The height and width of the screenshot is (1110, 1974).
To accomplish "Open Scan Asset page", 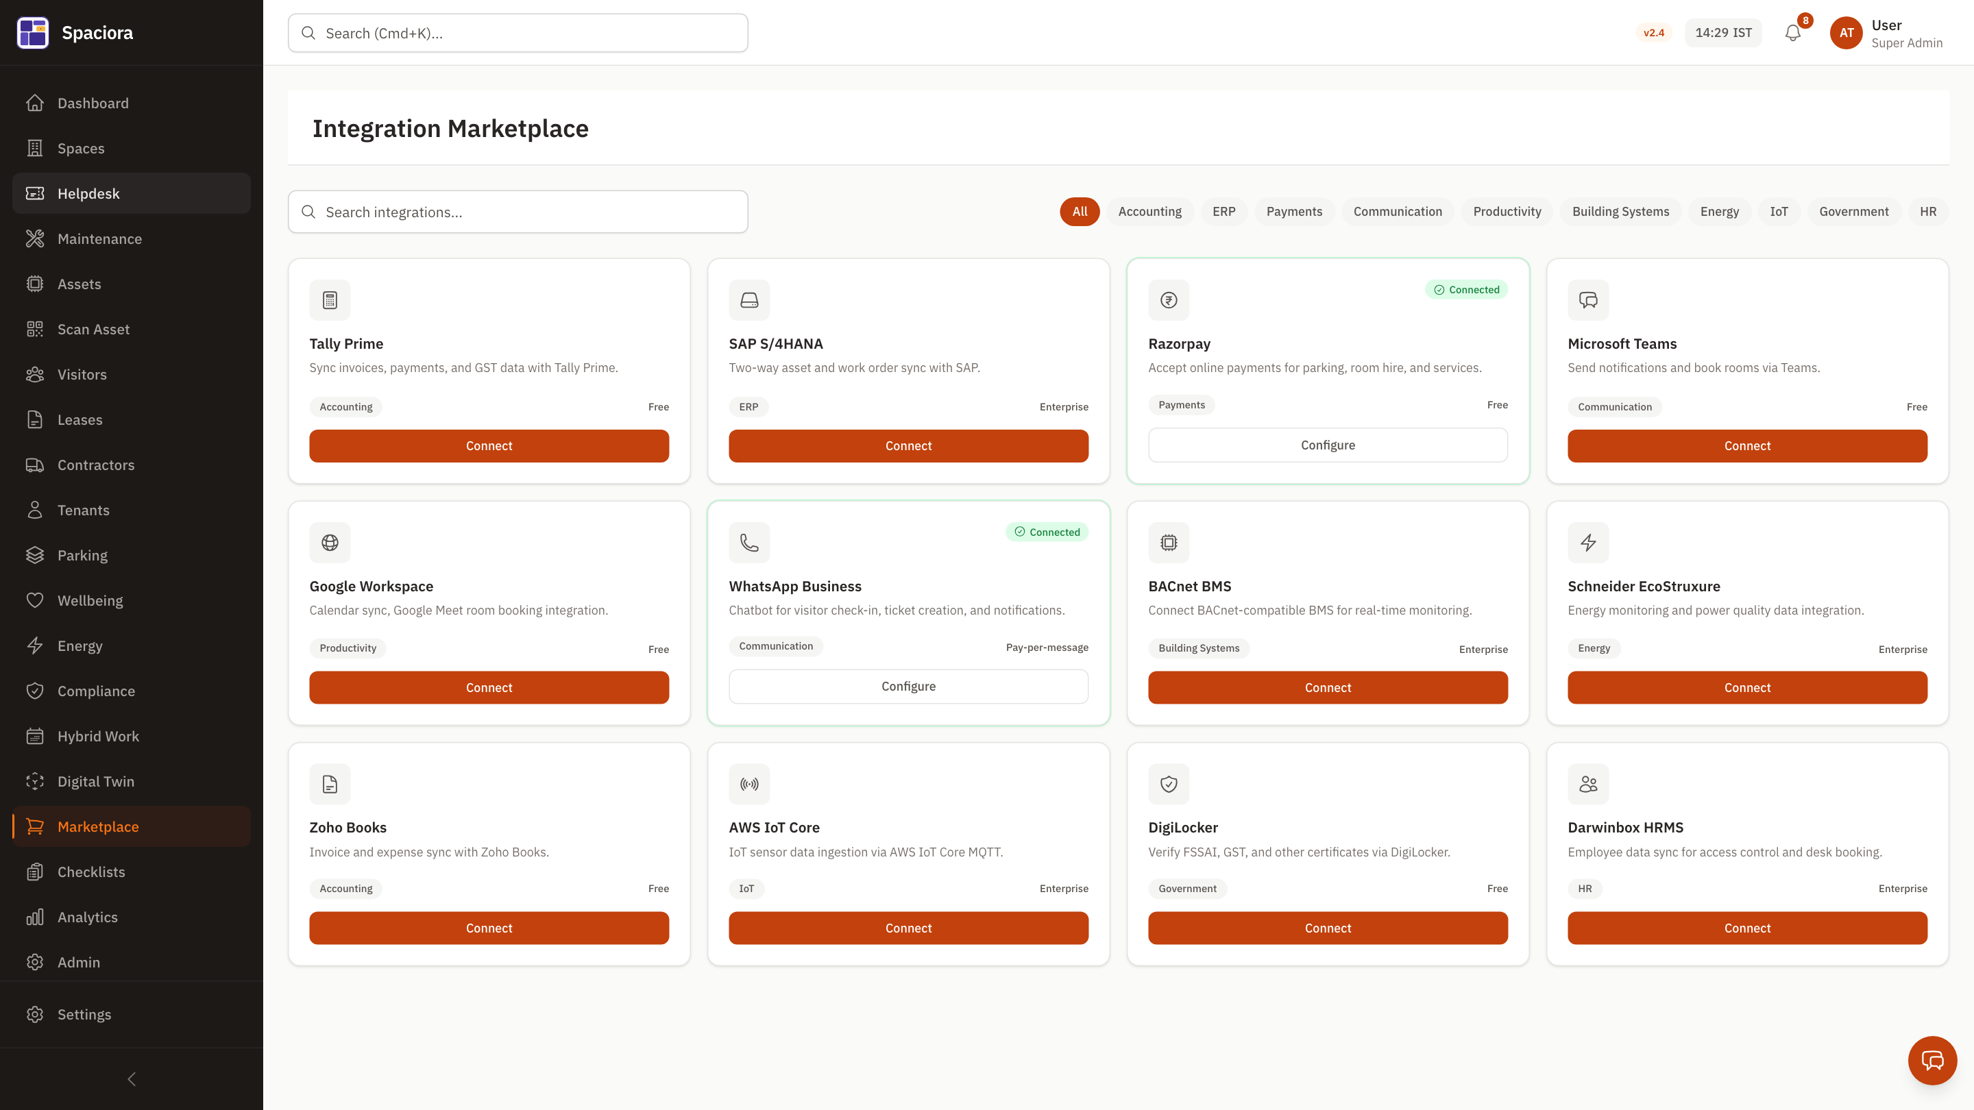I will (132, 329).
